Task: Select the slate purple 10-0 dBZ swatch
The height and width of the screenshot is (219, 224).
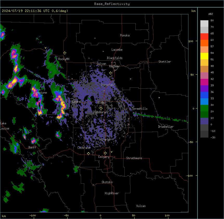Action: click(204, 121)
